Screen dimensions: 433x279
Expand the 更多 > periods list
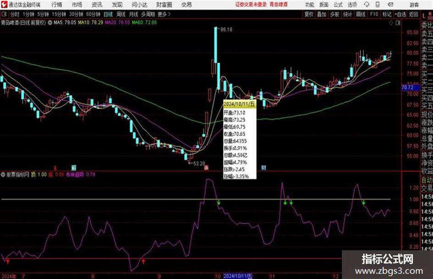click(164, 14)
